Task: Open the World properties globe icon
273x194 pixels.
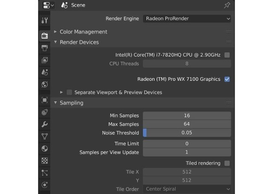Action: [45, 84]
